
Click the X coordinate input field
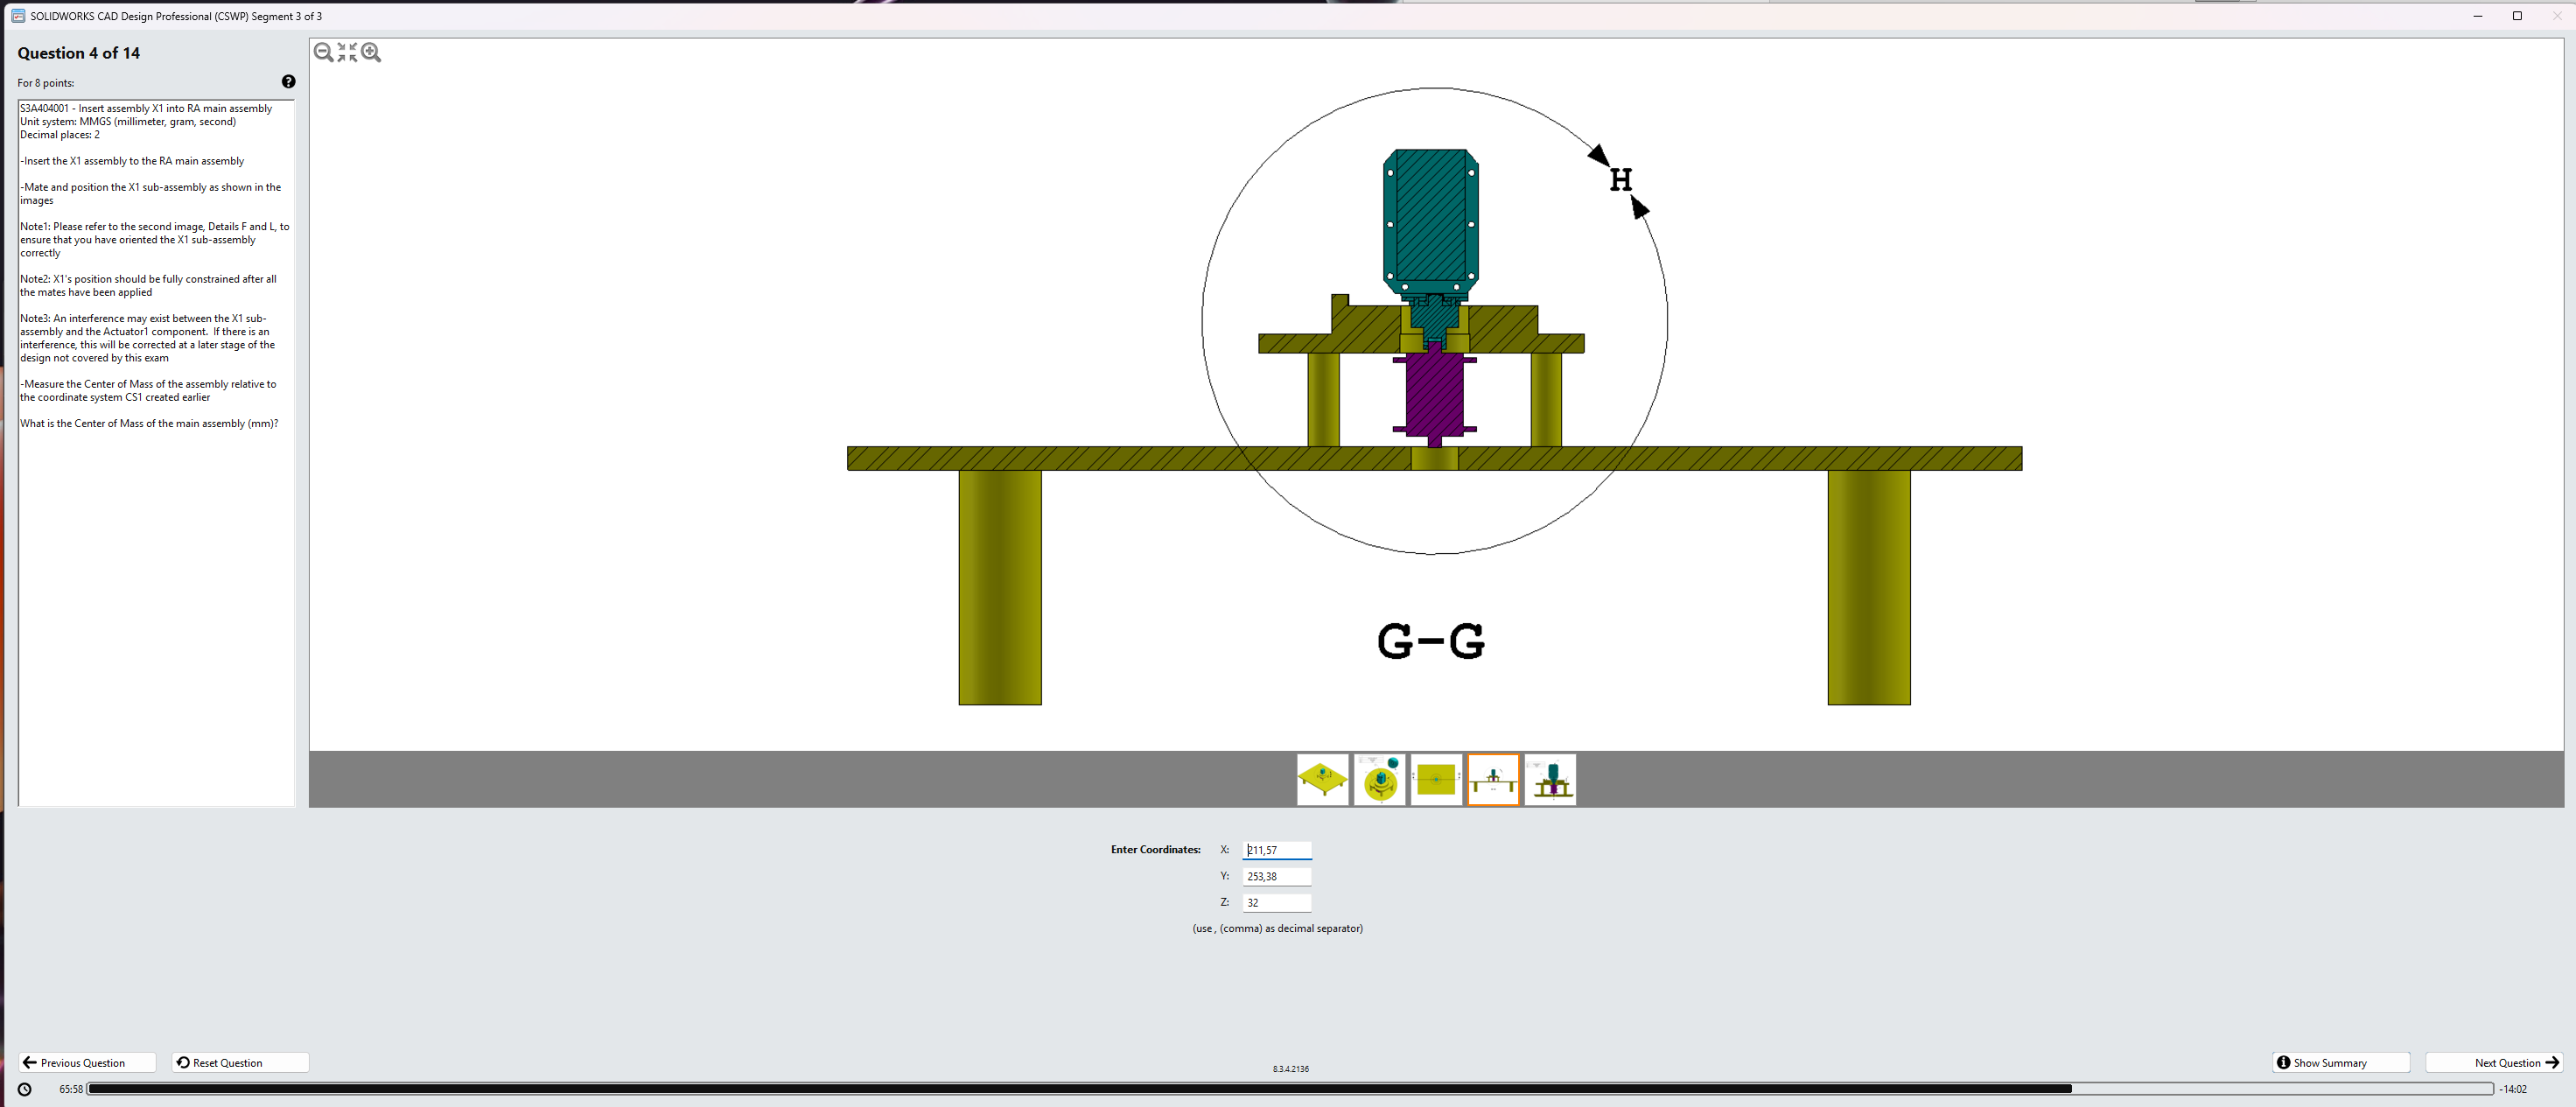[1276, 850]
